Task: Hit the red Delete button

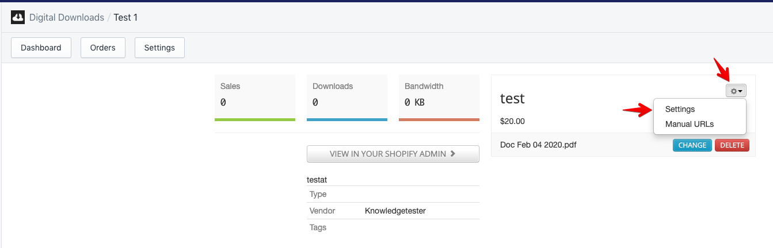Action: [x=732, y=145]
